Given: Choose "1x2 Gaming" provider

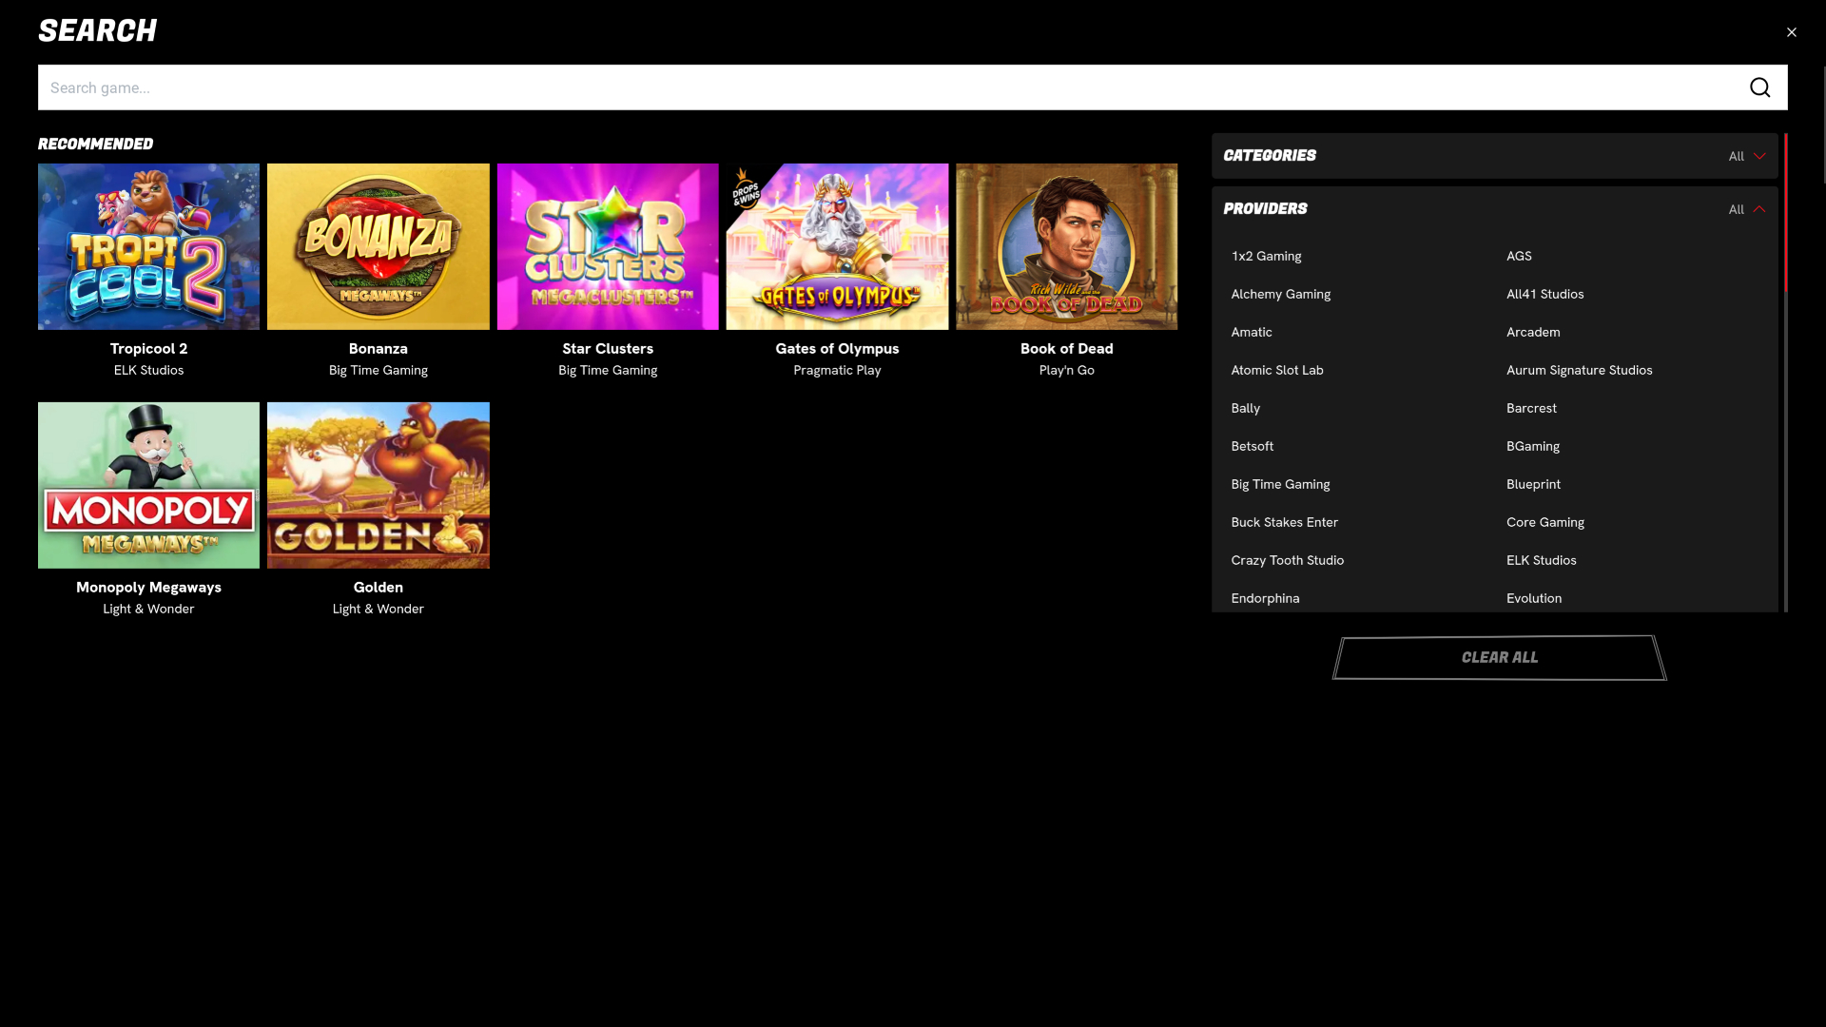Looking at the screenshot, I should [x=1266, y=256].
